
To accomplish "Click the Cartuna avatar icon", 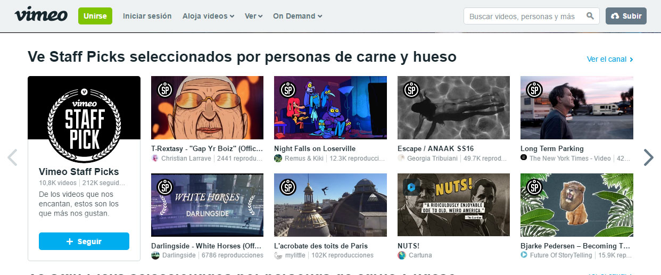I will pyautogui.click(x=401, y=255).
